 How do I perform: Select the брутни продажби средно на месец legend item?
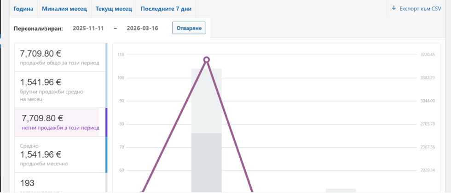click(60, 90)
